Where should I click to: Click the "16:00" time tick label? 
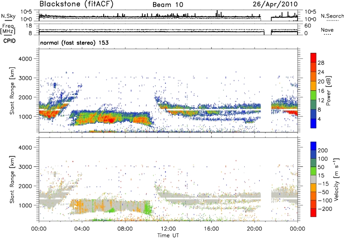[211, 229]
